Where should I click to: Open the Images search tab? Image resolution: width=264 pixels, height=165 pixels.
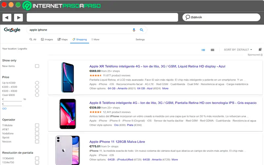(x=47, y=40)
